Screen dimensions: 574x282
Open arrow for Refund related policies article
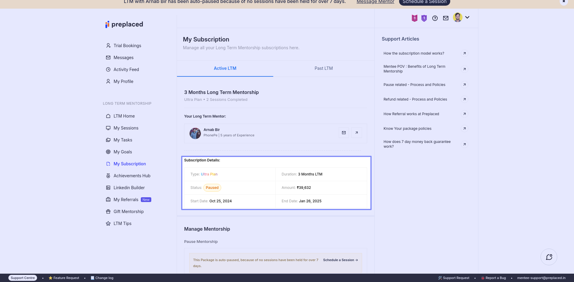coord(464,99)
